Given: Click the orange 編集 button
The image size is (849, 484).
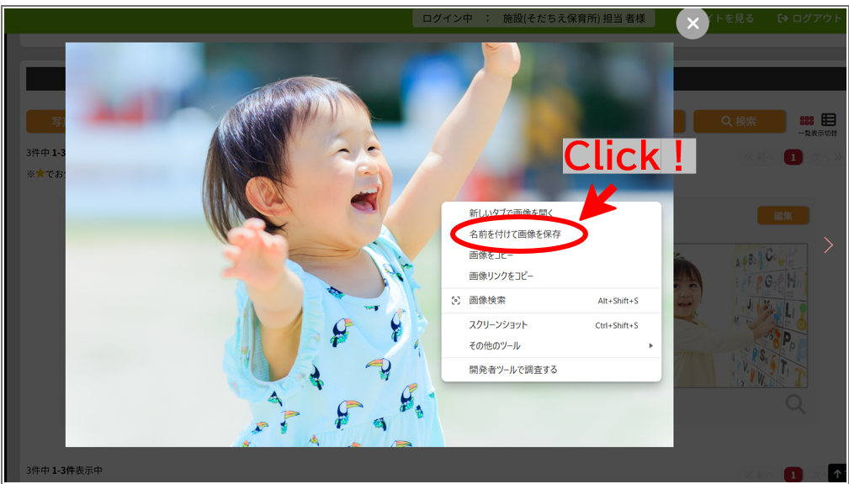Looking at the screenshot, I should pyautogui.click(x=783, y=216).
